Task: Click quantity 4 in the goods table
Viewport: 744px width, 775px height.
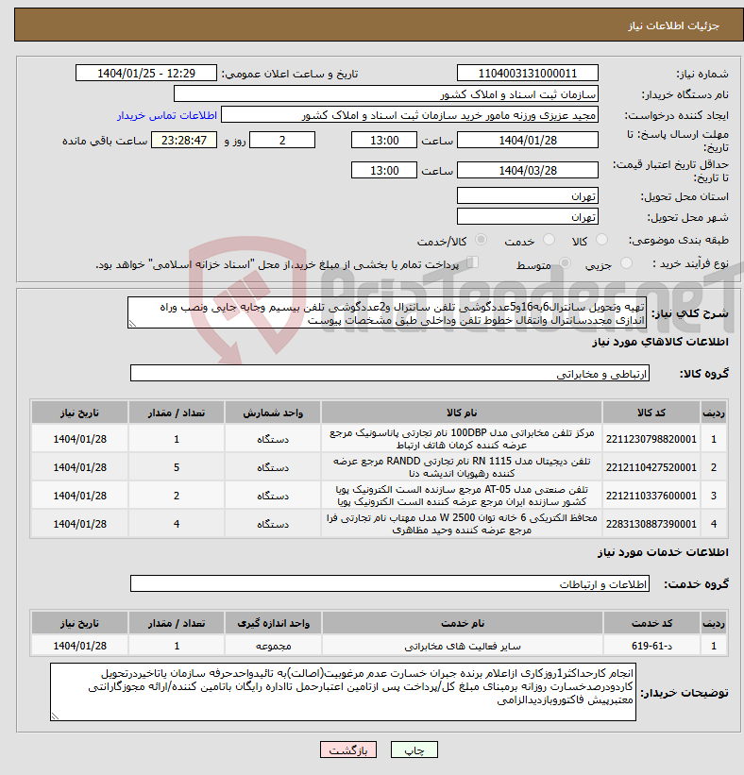Action: pyautogui.click(x=177, y=523)
